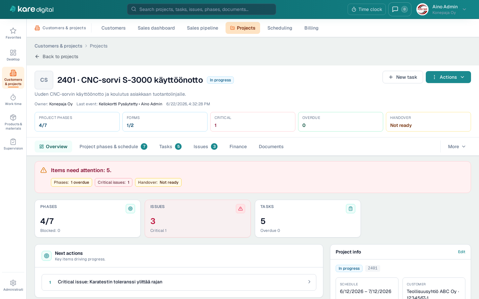Click the In progress chip in Project info
Image resolution: width=479 pixels, height=299 pixels.
point(349,268)
